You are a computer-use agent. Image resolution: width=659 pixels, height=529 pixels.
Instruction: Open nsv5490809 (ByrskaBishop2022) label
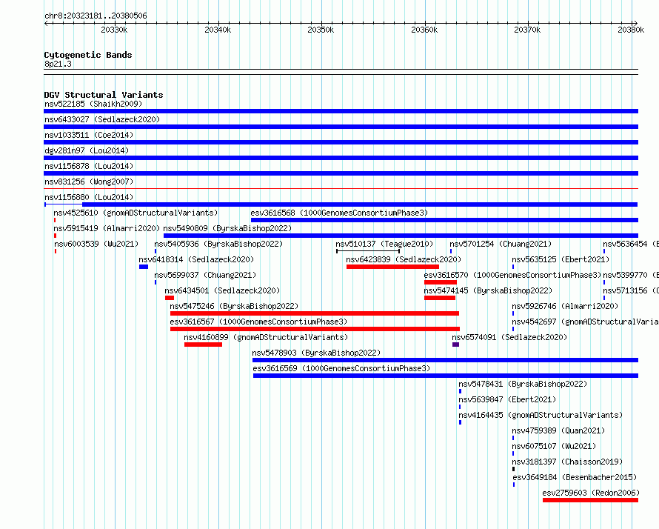point(227,228)
